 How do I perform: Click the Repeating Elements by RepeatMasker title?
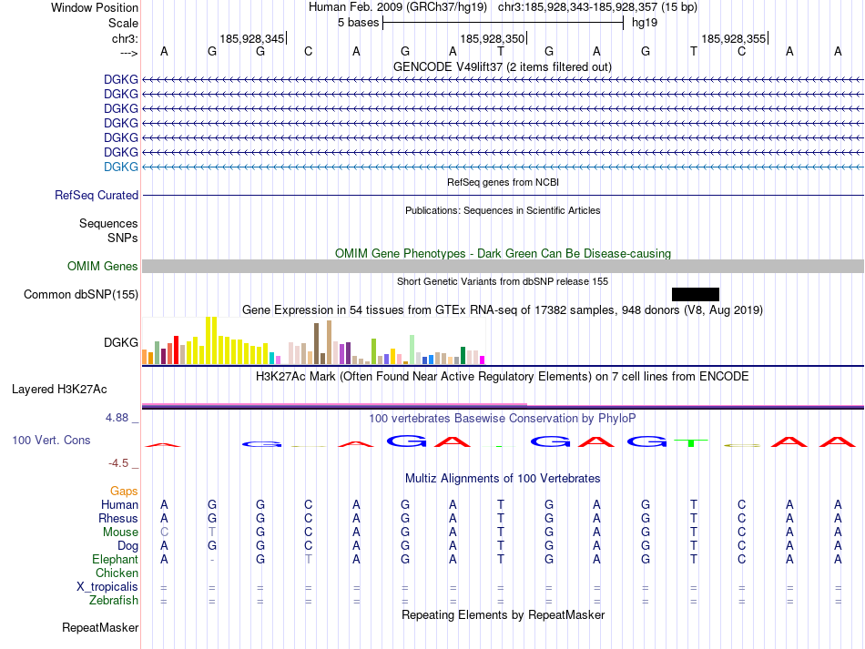[x=503, y=614]
